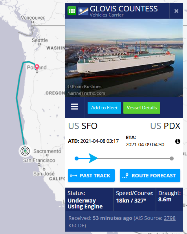Viewport: 187px width, 234px height.
Task: Show the vessel's Past Track
Action: pos(91,175)
